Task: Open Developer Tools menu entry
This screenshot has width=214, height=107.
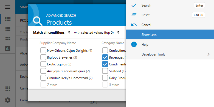Action: pyautogui.click(x=170, y=54)
